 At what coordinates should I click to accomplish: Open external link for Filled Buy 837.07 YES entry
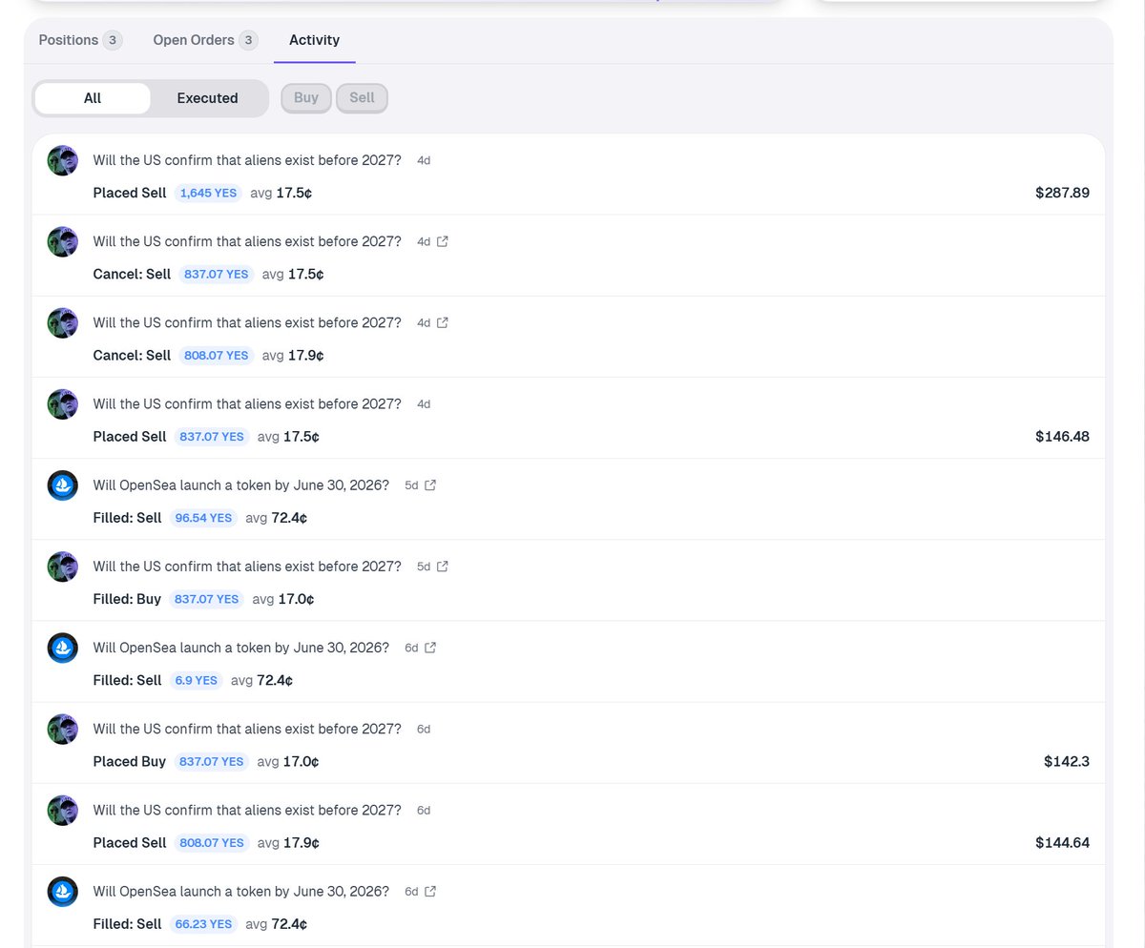click(x=443, y=566)
